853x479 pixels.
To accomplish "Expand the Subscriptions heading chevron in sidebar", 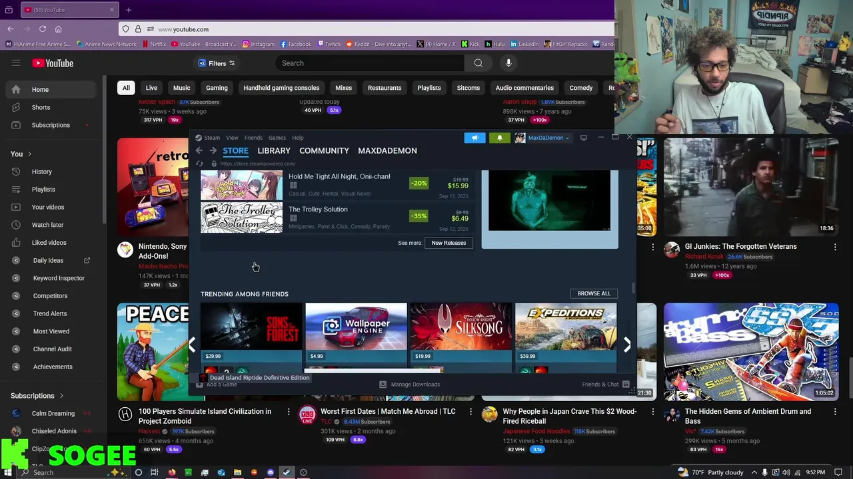I will pyautogui.click(x=61, y=396).
